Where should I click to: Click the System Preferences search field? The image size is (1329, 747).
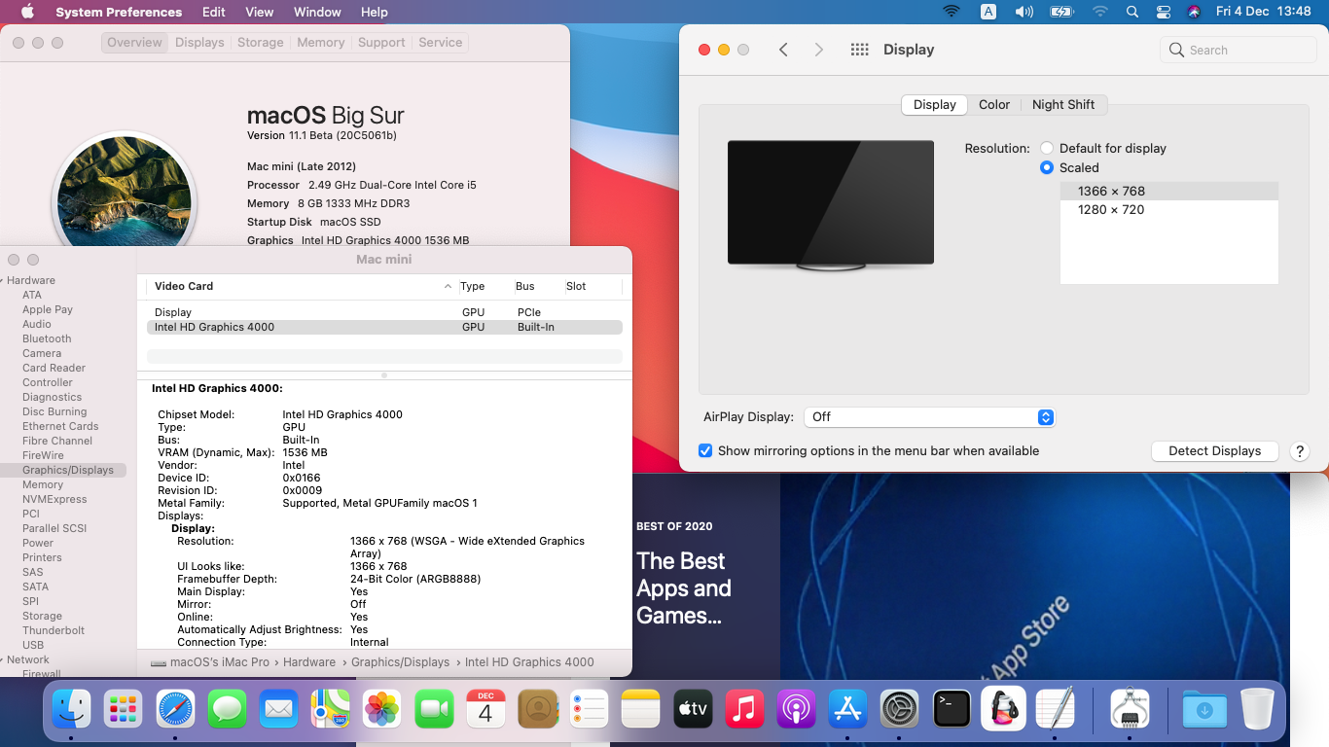point(1237,50)
